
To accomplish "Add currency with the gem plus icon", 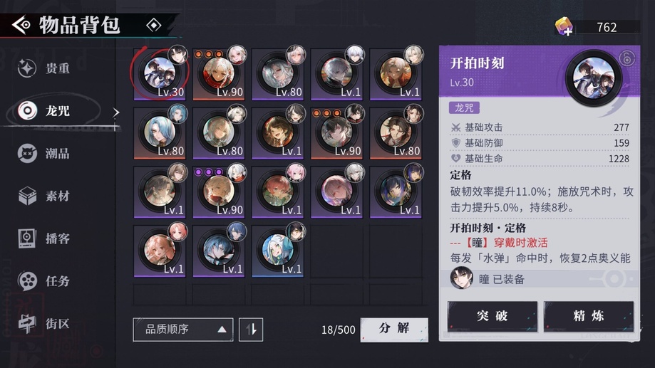I will 564,27.
